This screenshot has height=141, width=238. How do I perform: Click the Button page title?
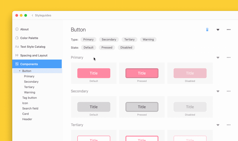(78, 30)
